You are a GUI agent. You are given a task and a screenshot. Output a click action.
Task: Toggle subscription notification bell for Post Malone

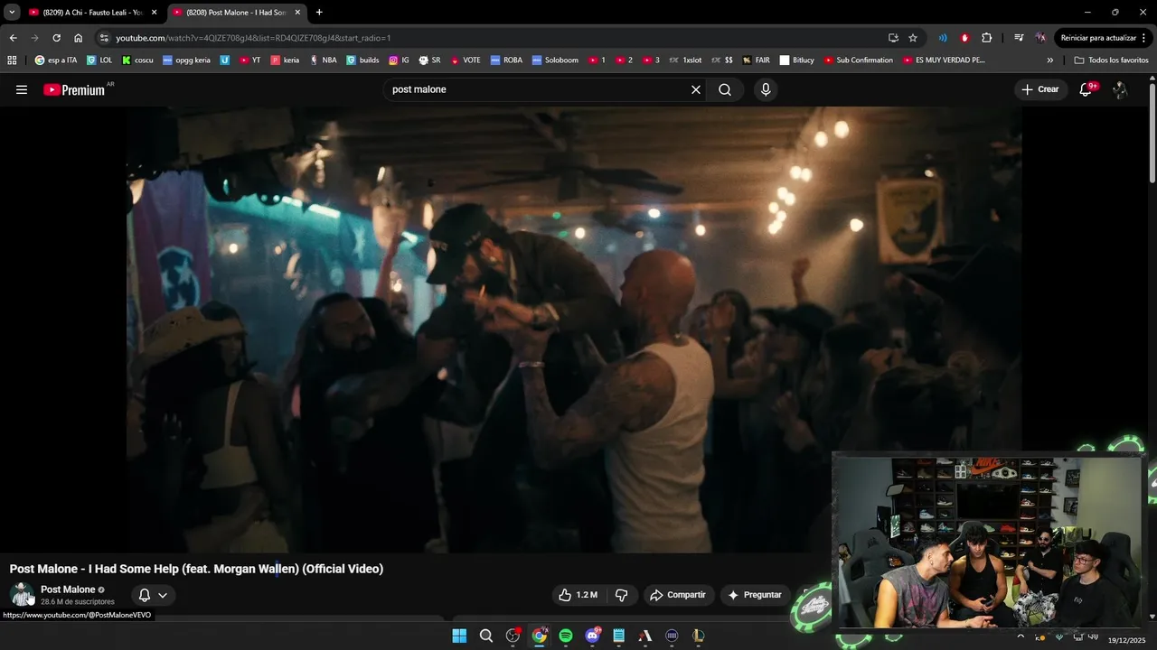click(145, 595)
